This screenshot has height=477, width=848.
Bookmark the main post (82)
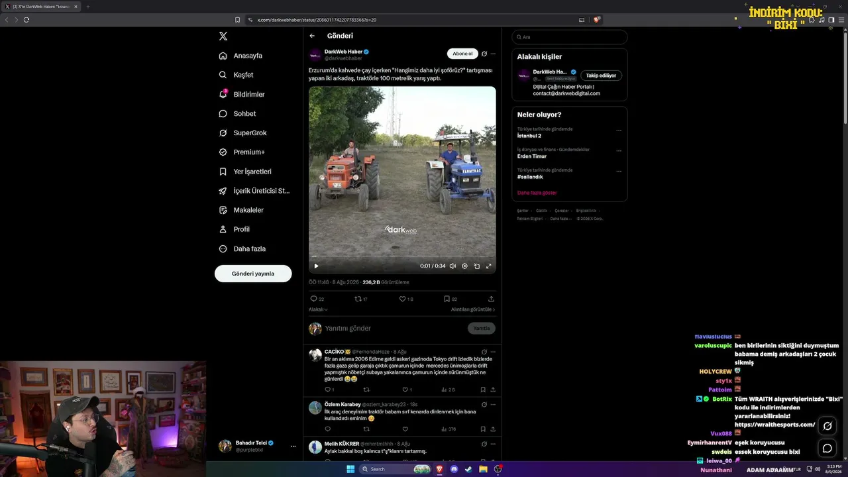point(450,299)
